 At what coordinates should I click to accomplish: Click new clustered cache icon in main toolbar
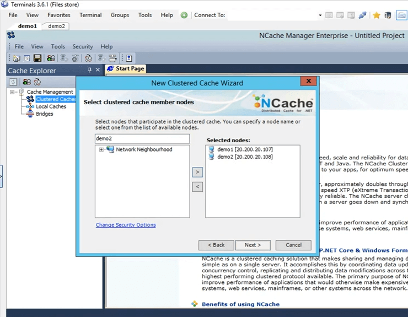[x=51, y=58]
